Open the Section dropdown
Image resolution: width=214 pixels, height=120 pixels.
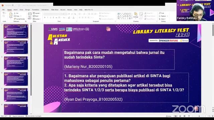pos(36,19)
